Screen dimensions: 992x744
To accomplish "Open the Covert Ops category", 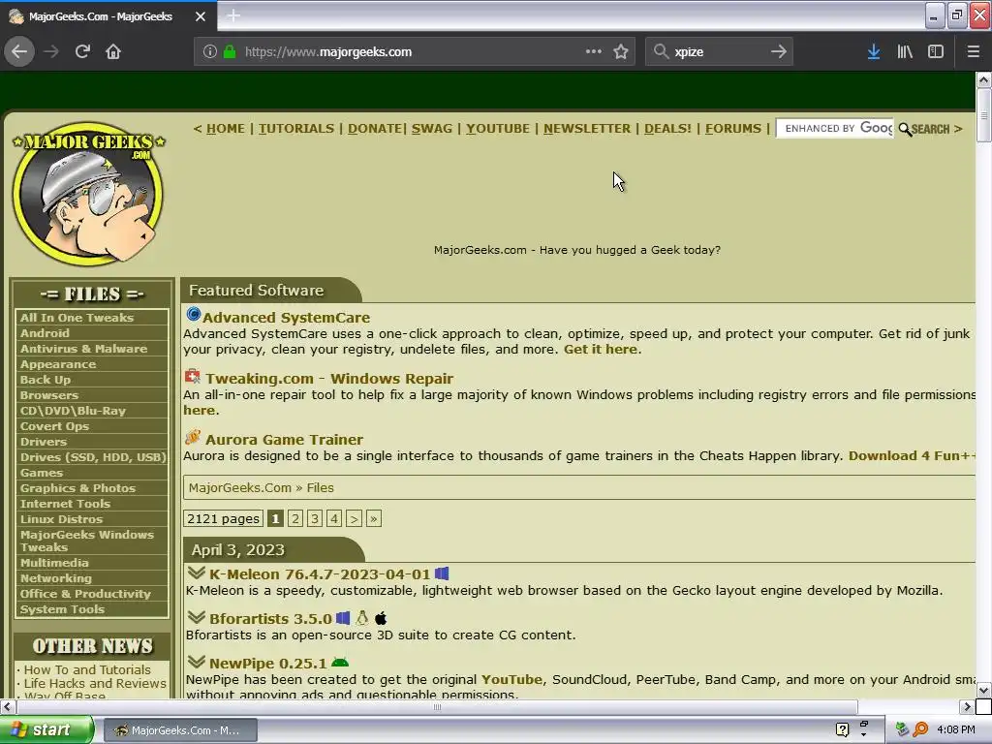I will (54, 426).
